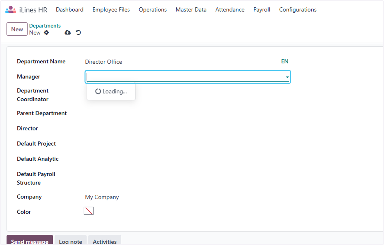Discard changes with the undo arrow icon
This screenshot has height=245, width=384.
pyautogui.click(x=78, y=32)
